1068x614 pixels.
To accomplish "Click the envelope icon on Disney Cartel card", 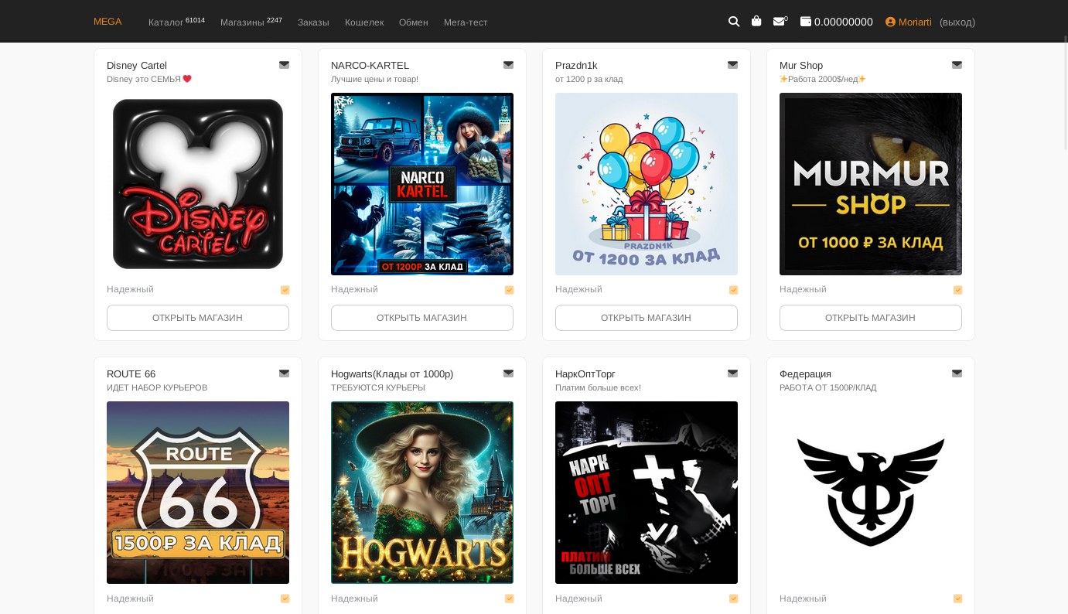I will click(284, 65).
